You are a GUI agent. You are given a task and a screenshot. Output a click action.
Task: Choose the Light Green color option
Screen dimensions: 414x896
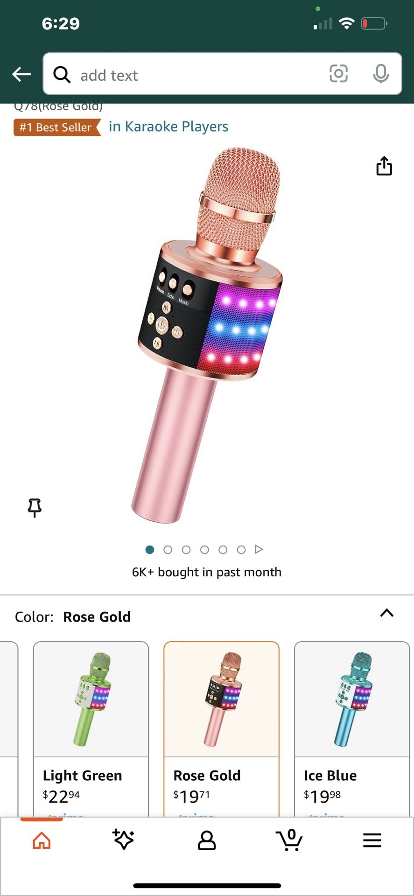coord(91,728)
